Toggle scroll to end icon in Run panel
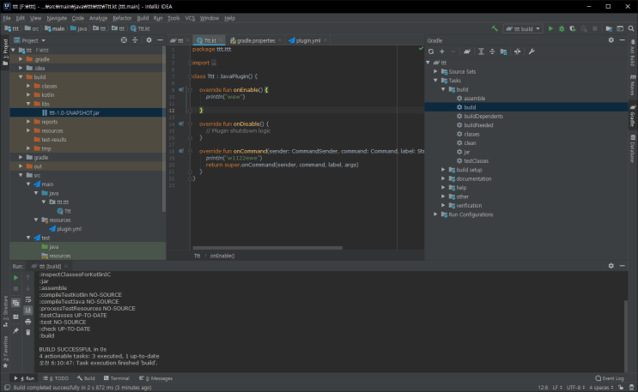 (x=28, y=311)
